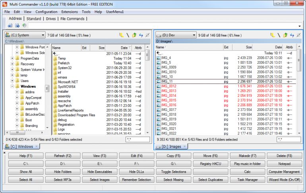This screenshot has height=193, width=306.
Task: Click the address bar refresh icon
Action: click(x=24, y=26)
